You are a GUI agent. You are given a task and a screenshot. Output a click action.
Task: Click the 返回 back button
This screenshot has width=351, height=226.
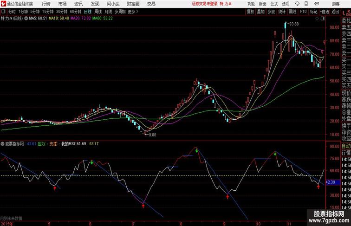(335, 12)
